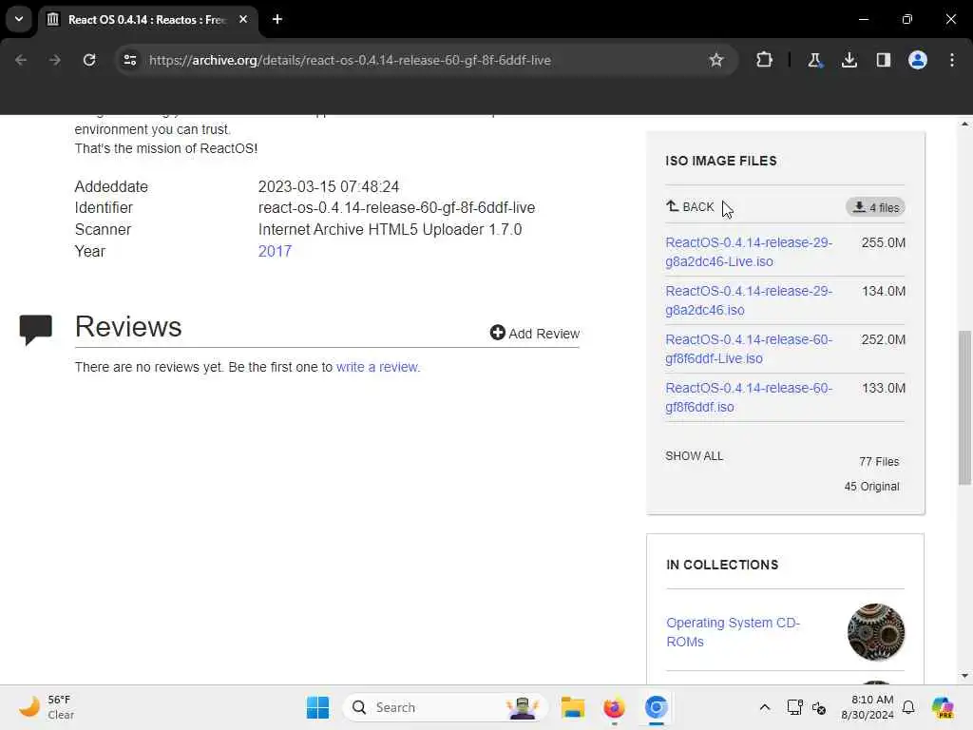The image size is (973, 730).
Task: Close the React OS 0.4.14 tab
Action: (243, 19)
